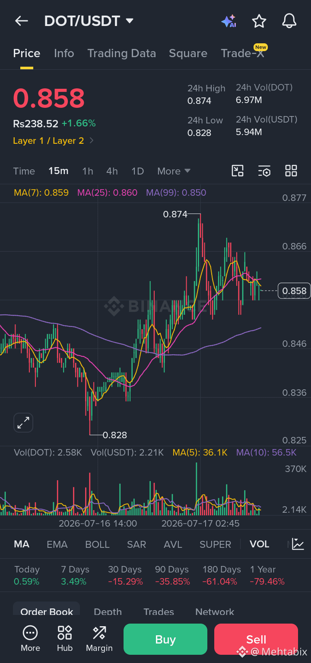
Task: Open the chart drawing tools icon
Action: [x=238, y=171]
